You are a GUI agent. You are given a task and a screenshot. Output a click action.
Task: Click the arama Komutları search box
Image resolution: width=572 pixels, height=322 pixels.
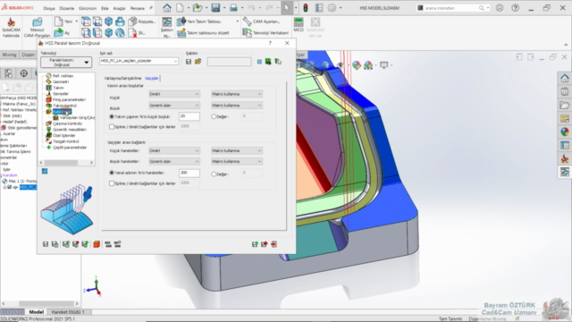tap(453, 8)
